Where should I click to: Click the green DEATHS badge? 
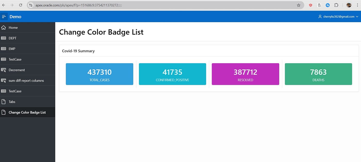click(x=318, y=74)
